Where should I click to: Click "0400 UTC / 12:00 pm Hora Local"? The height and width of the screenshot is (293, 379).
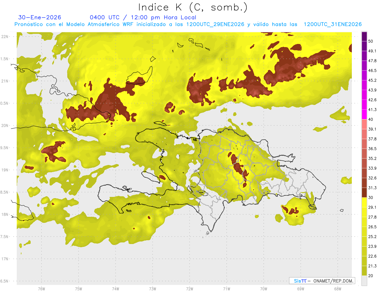pos(143,17)
